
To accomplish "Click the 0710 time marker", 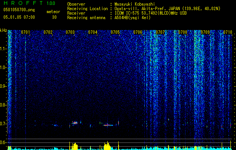I will pyautogui.click(x=228, y=32).
